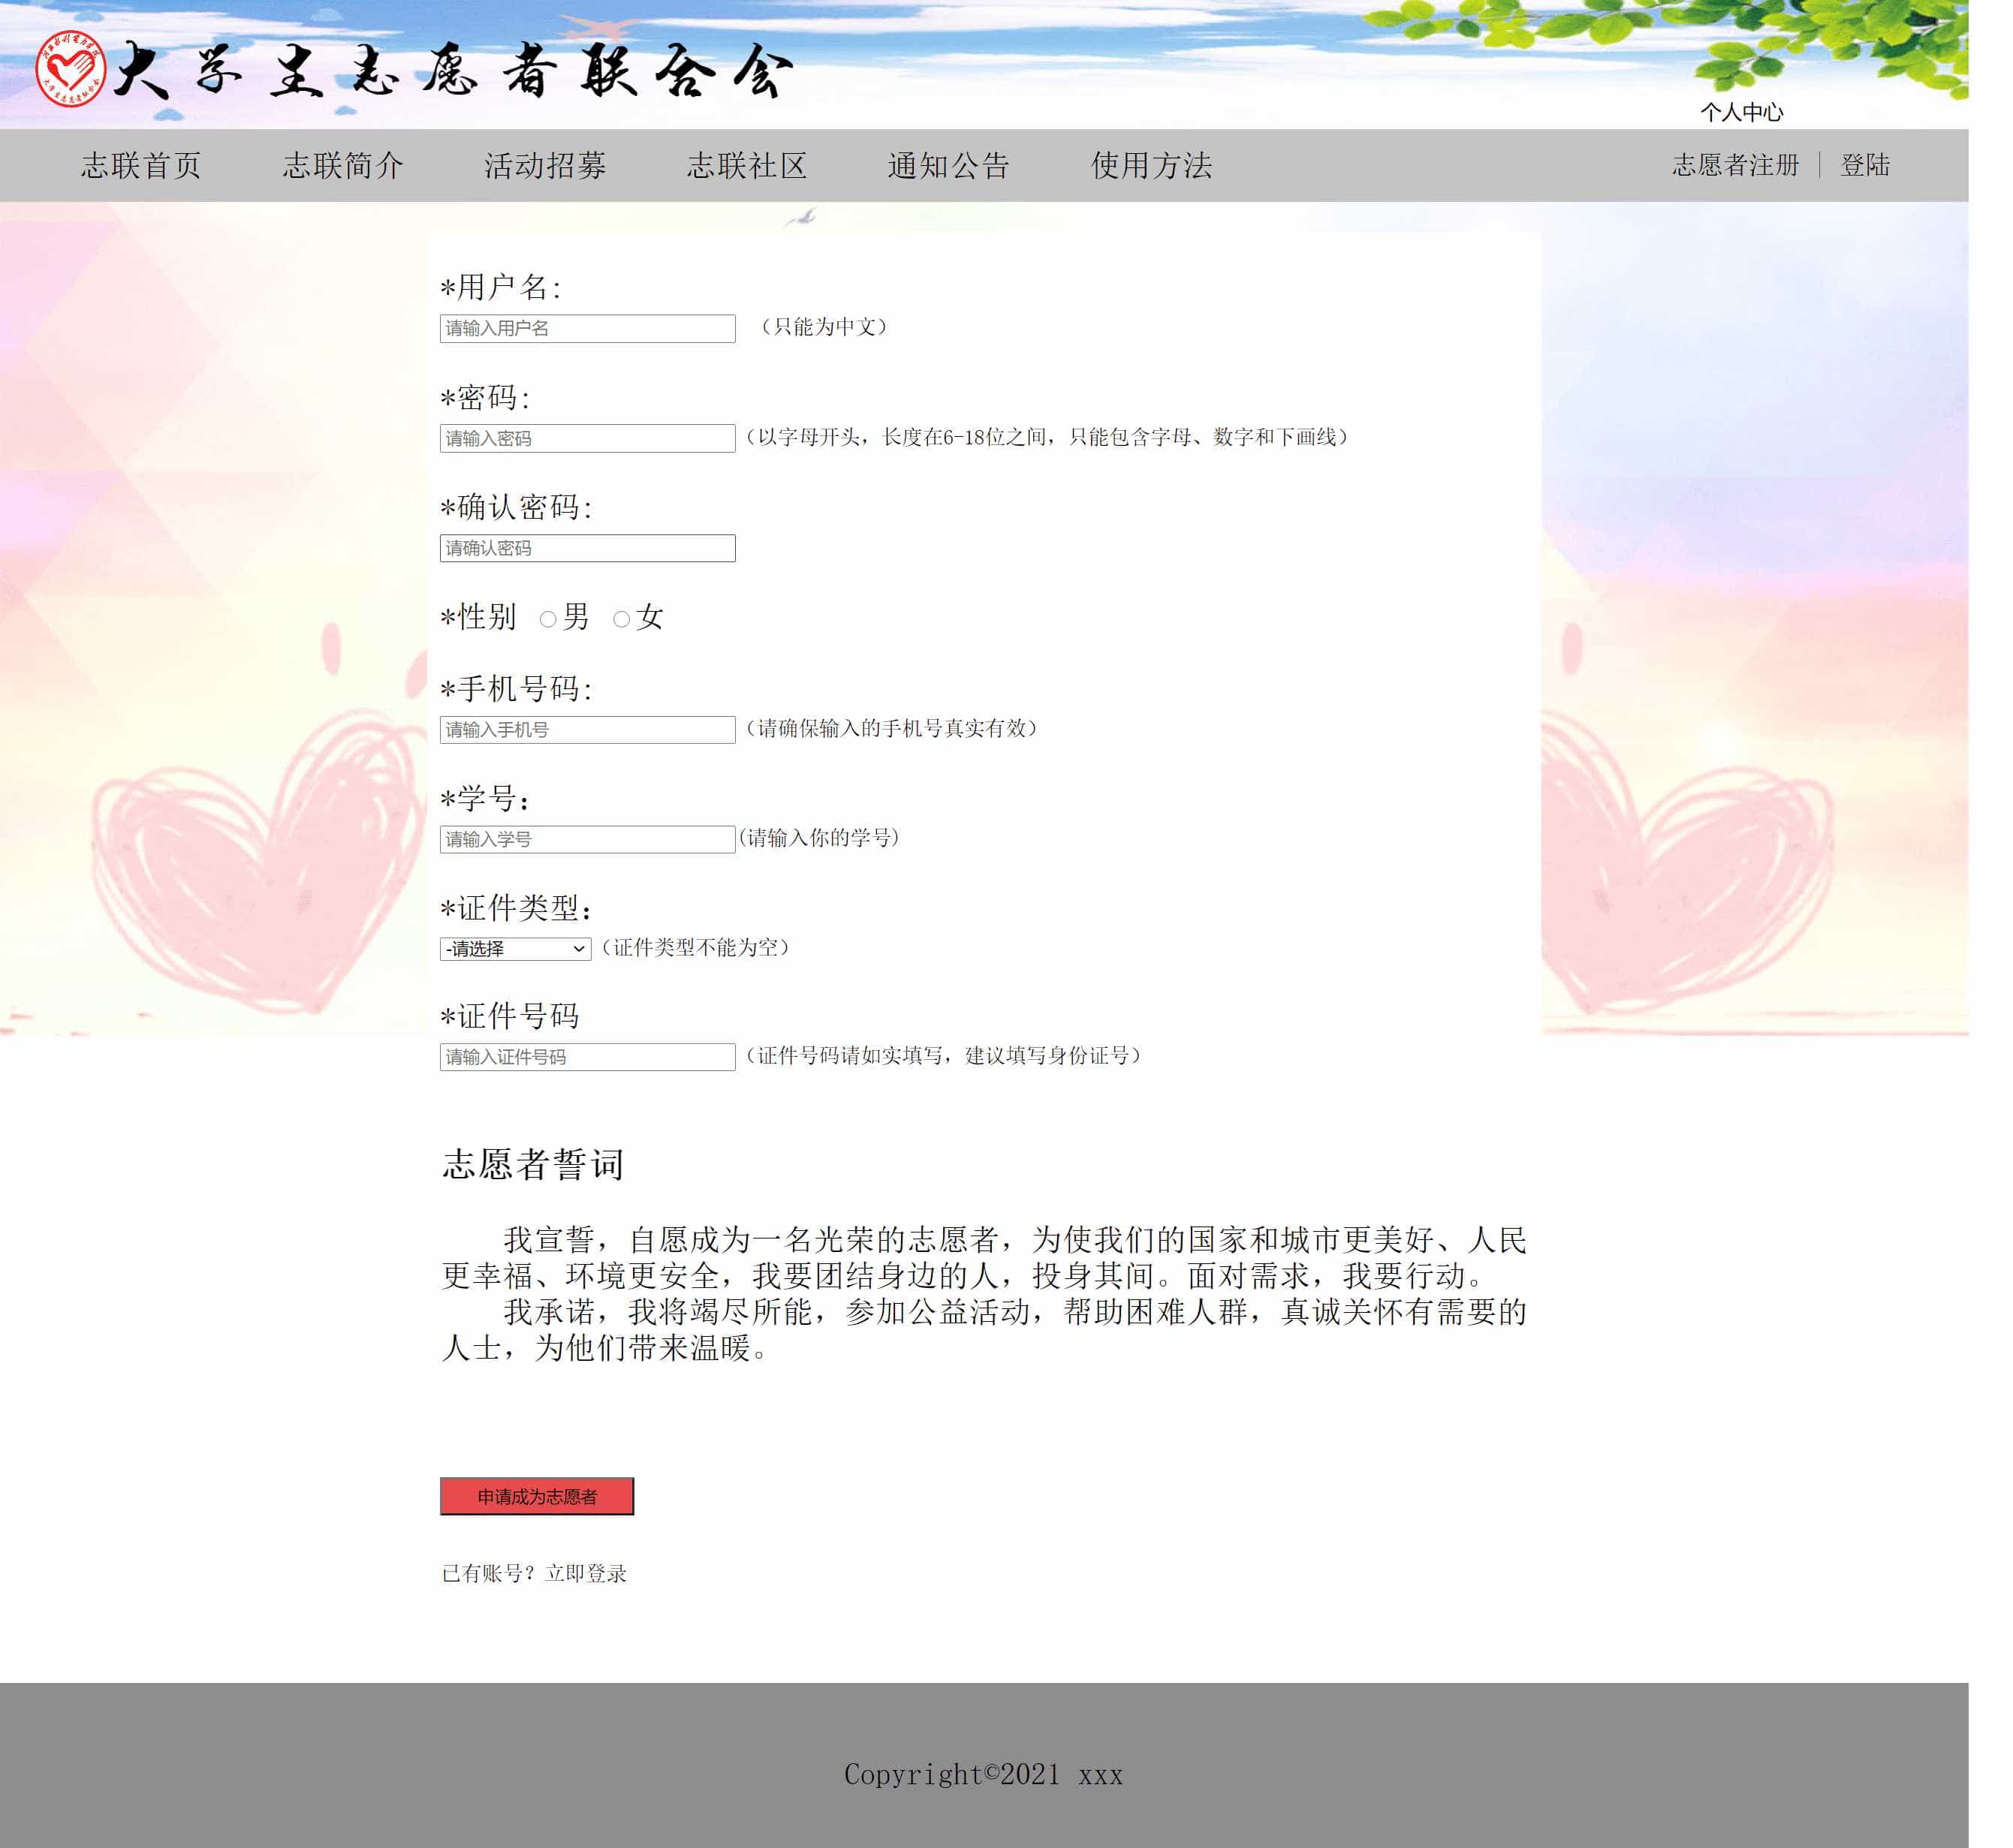The width and height of the screenshot is (2013, 1848).
Task: Click the 手机号 input field
Action: point(587,730)
